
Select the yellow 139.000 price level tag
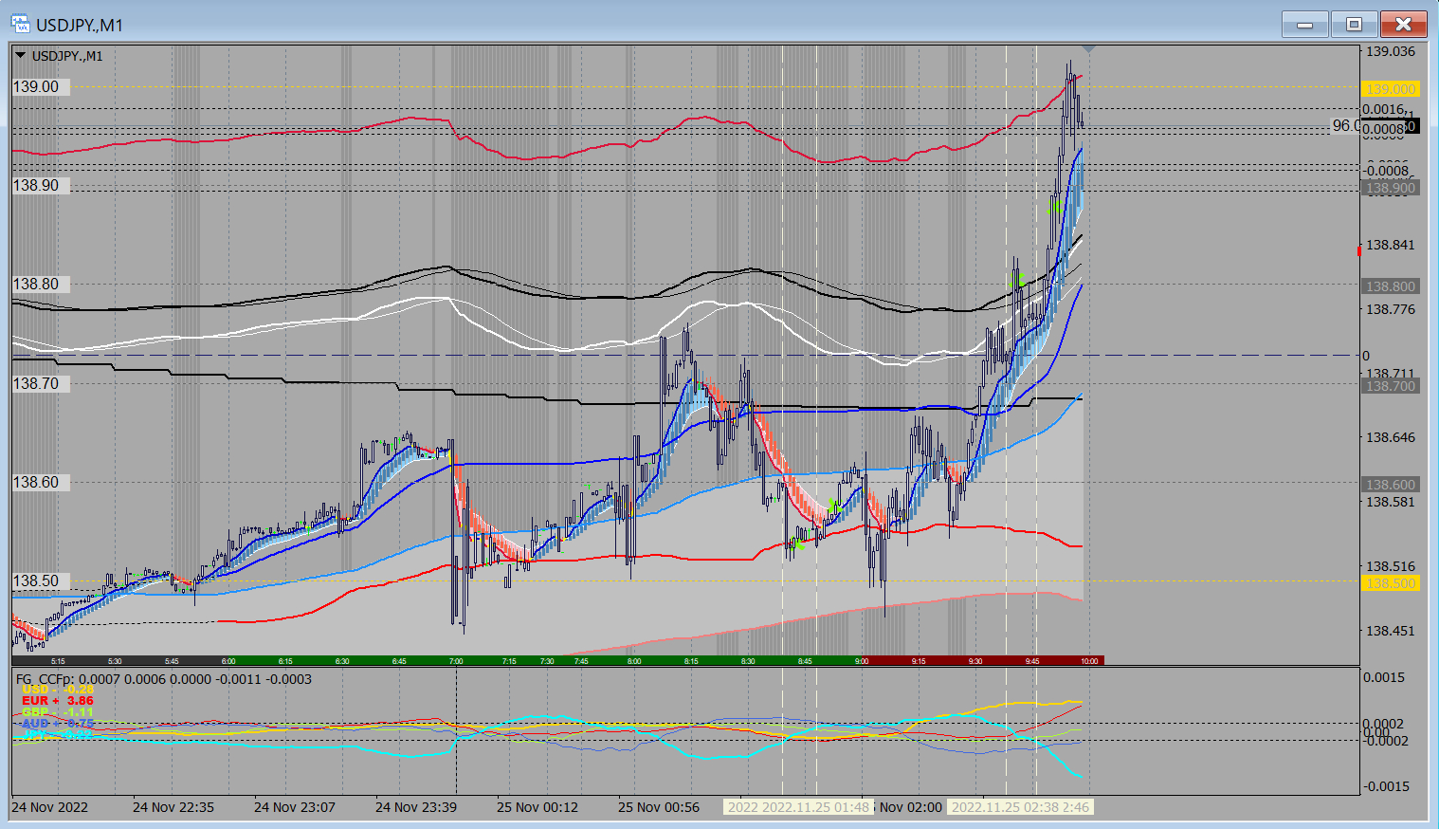(1390, 89)
